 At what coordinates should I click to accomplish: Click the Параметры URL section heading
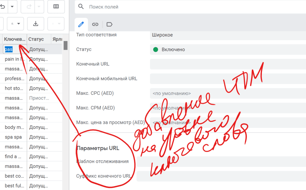coord(98,148)
